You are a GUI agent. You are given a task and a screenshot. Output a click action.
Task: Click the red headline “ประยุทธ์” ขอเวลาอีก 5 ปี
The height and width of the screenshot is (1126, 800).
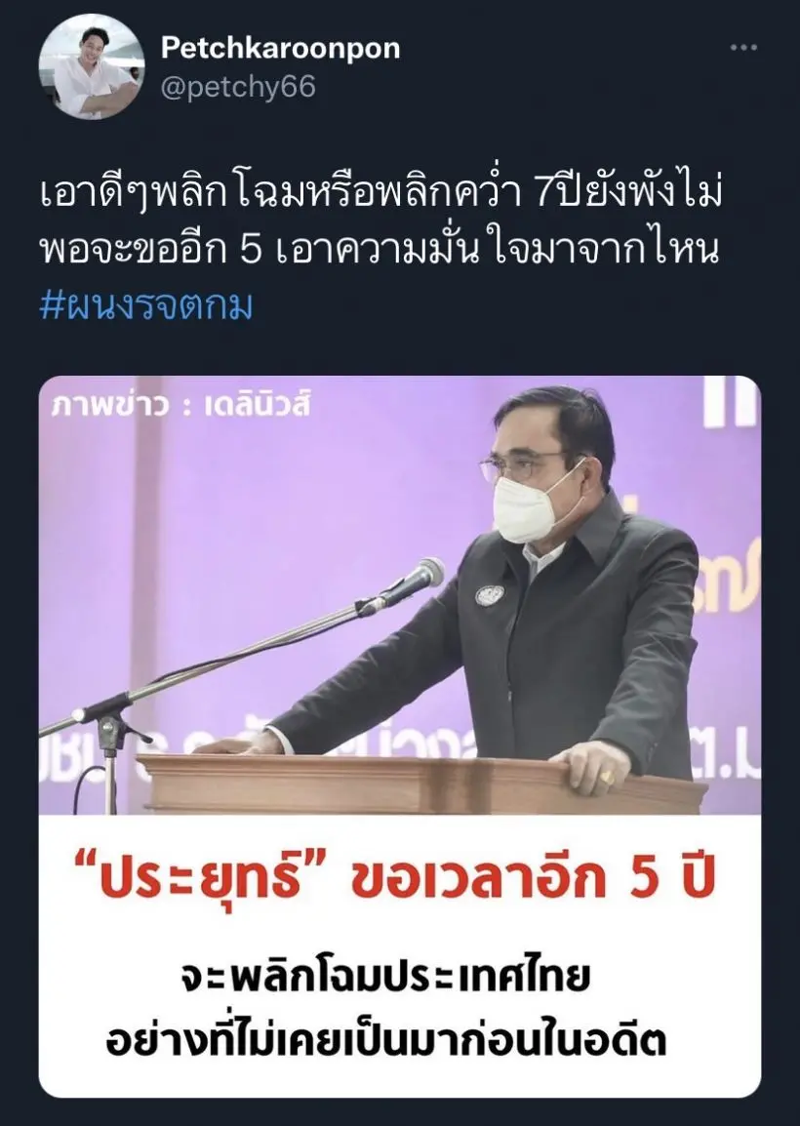pos(397,879)
